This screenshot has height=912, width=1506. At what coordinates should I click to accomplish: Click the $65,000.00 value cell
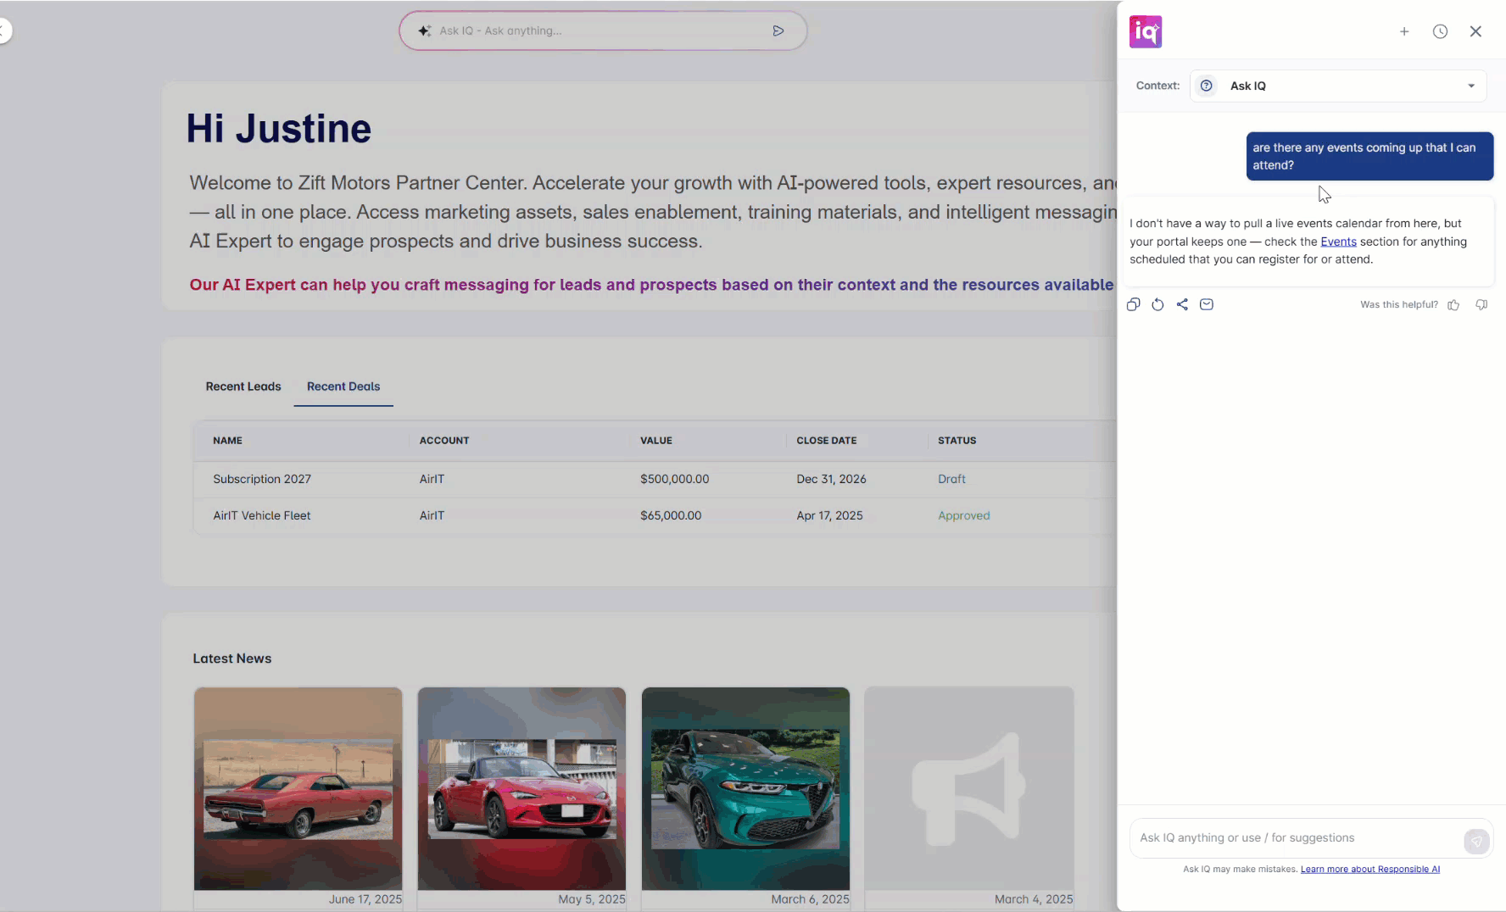[671, 515]
